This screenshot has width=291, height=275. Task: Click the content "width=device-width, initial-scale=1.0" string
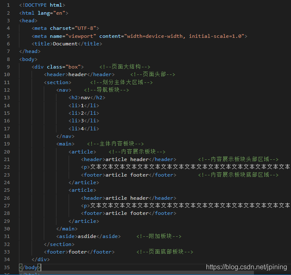tap(184, 36)
